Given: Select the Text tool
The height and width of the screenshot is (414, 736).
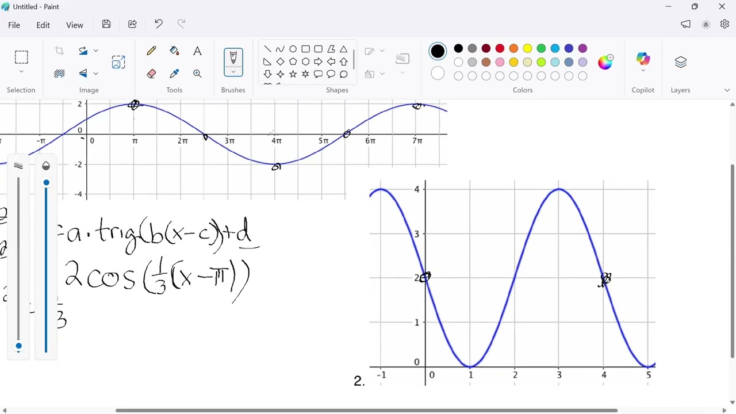Looking at the screenshot, I should pos(197,51).
